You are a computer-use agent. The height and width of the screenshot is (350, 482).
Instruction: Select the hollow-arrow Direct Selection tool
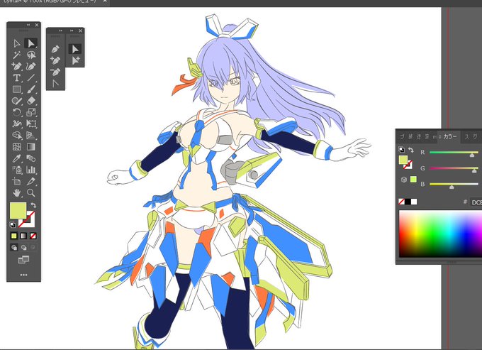[17, 43]
